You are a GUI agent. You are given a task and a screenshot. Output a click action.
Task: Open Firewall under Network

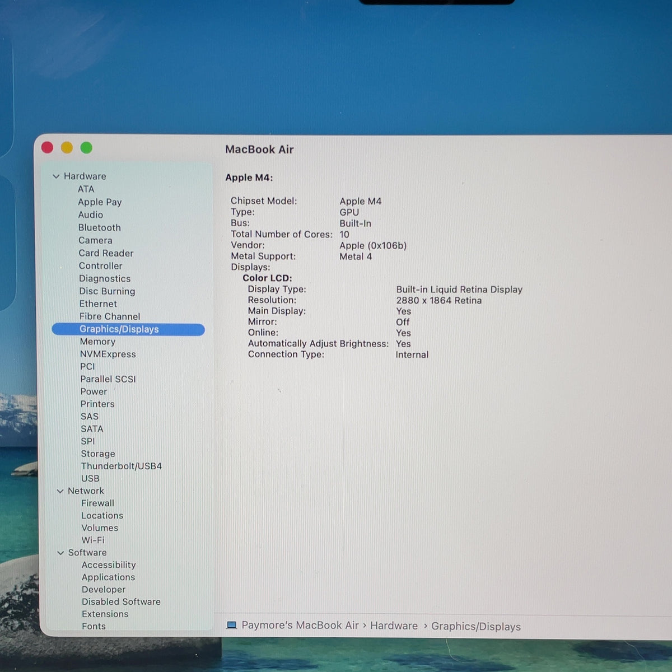coord(97,503)
